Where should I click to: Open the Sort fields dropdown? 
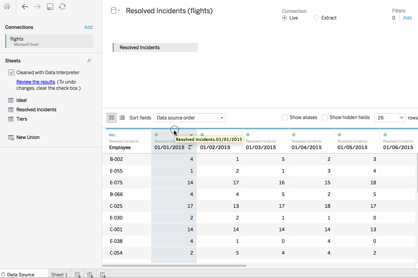[190, 118]
